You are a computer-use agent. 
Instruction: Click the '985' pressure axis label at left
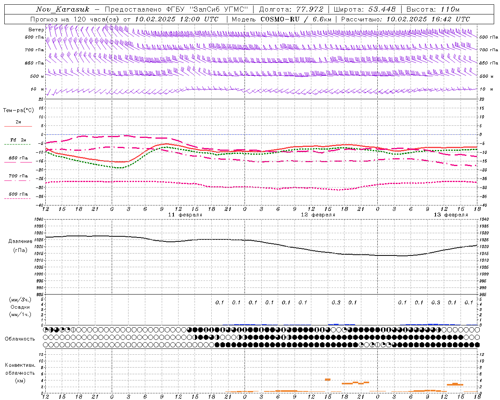[40, 295]
